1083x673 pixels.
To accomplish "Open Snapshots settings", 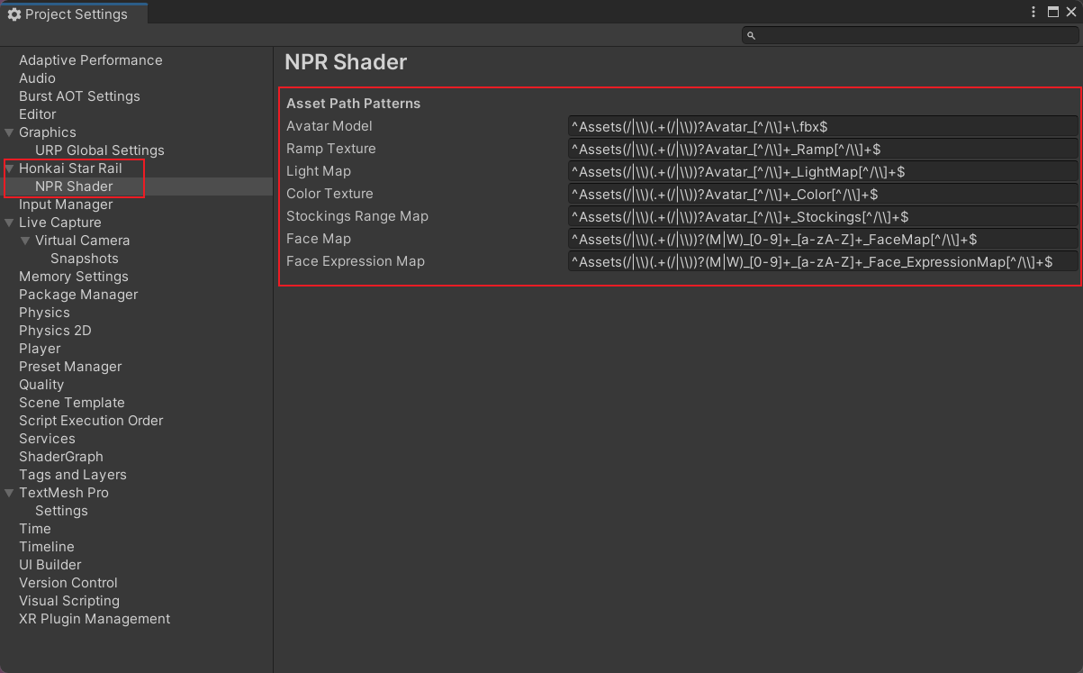I will coord(85,259).
